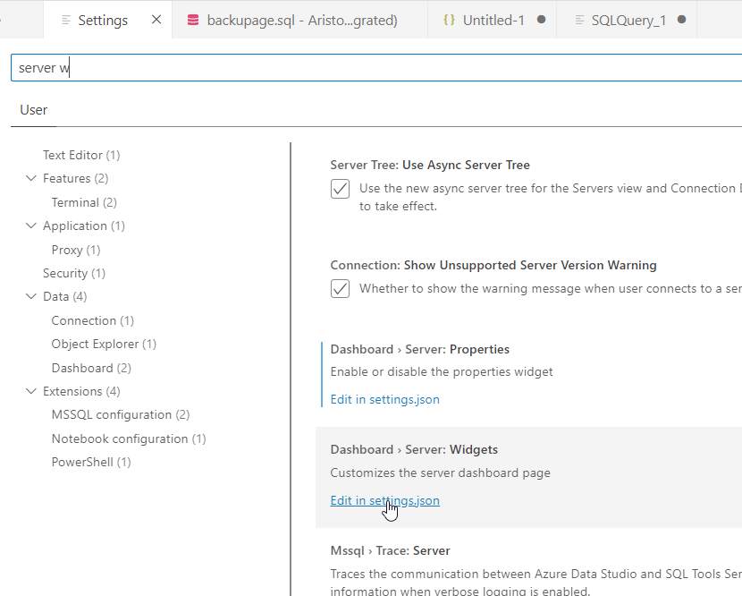Open Server Widgets Edit in settings.json
Screen dimensions: 742x596
tap(384, 501)
